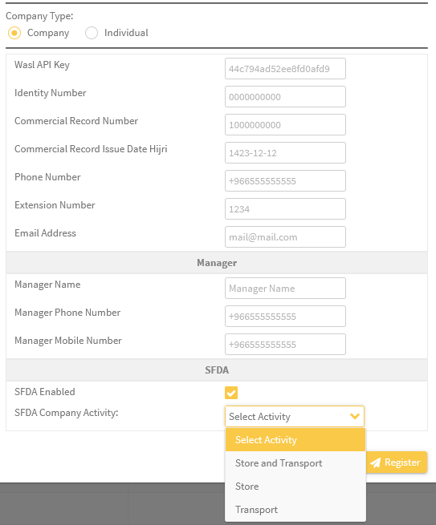Screen dimensions: 436x525
Task: Focus the Manager Name field
Action: [x=285, y=289]
